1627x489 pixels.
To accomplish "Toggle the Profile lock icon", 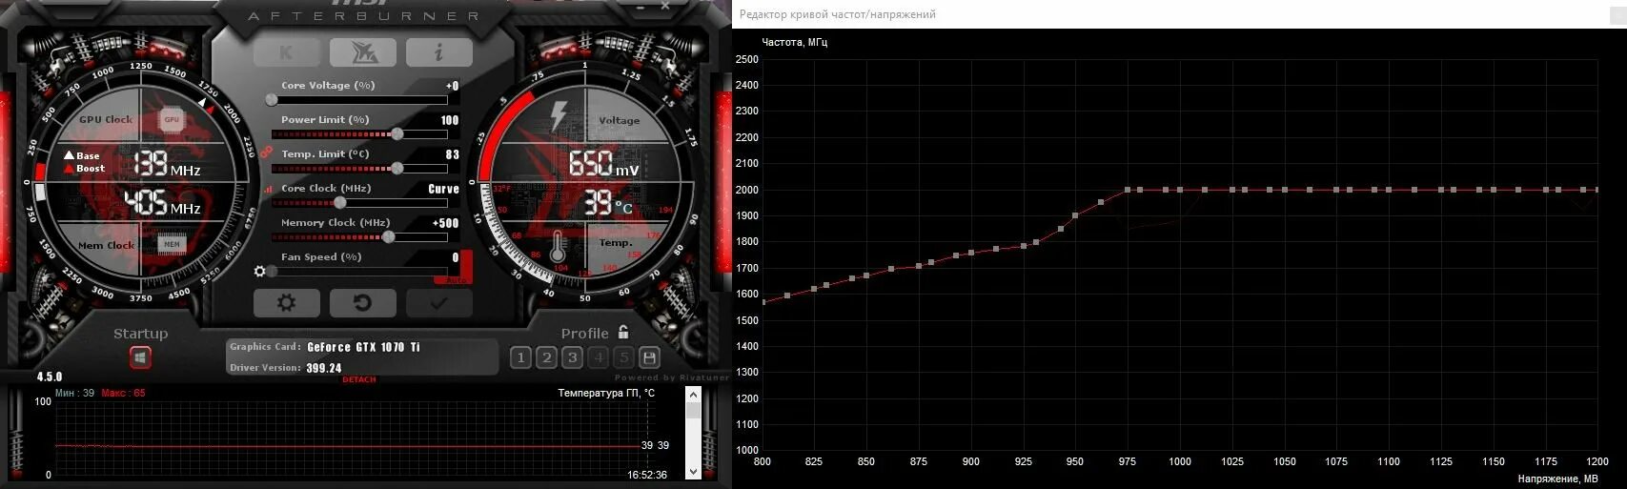I will [x=622, y=332].
